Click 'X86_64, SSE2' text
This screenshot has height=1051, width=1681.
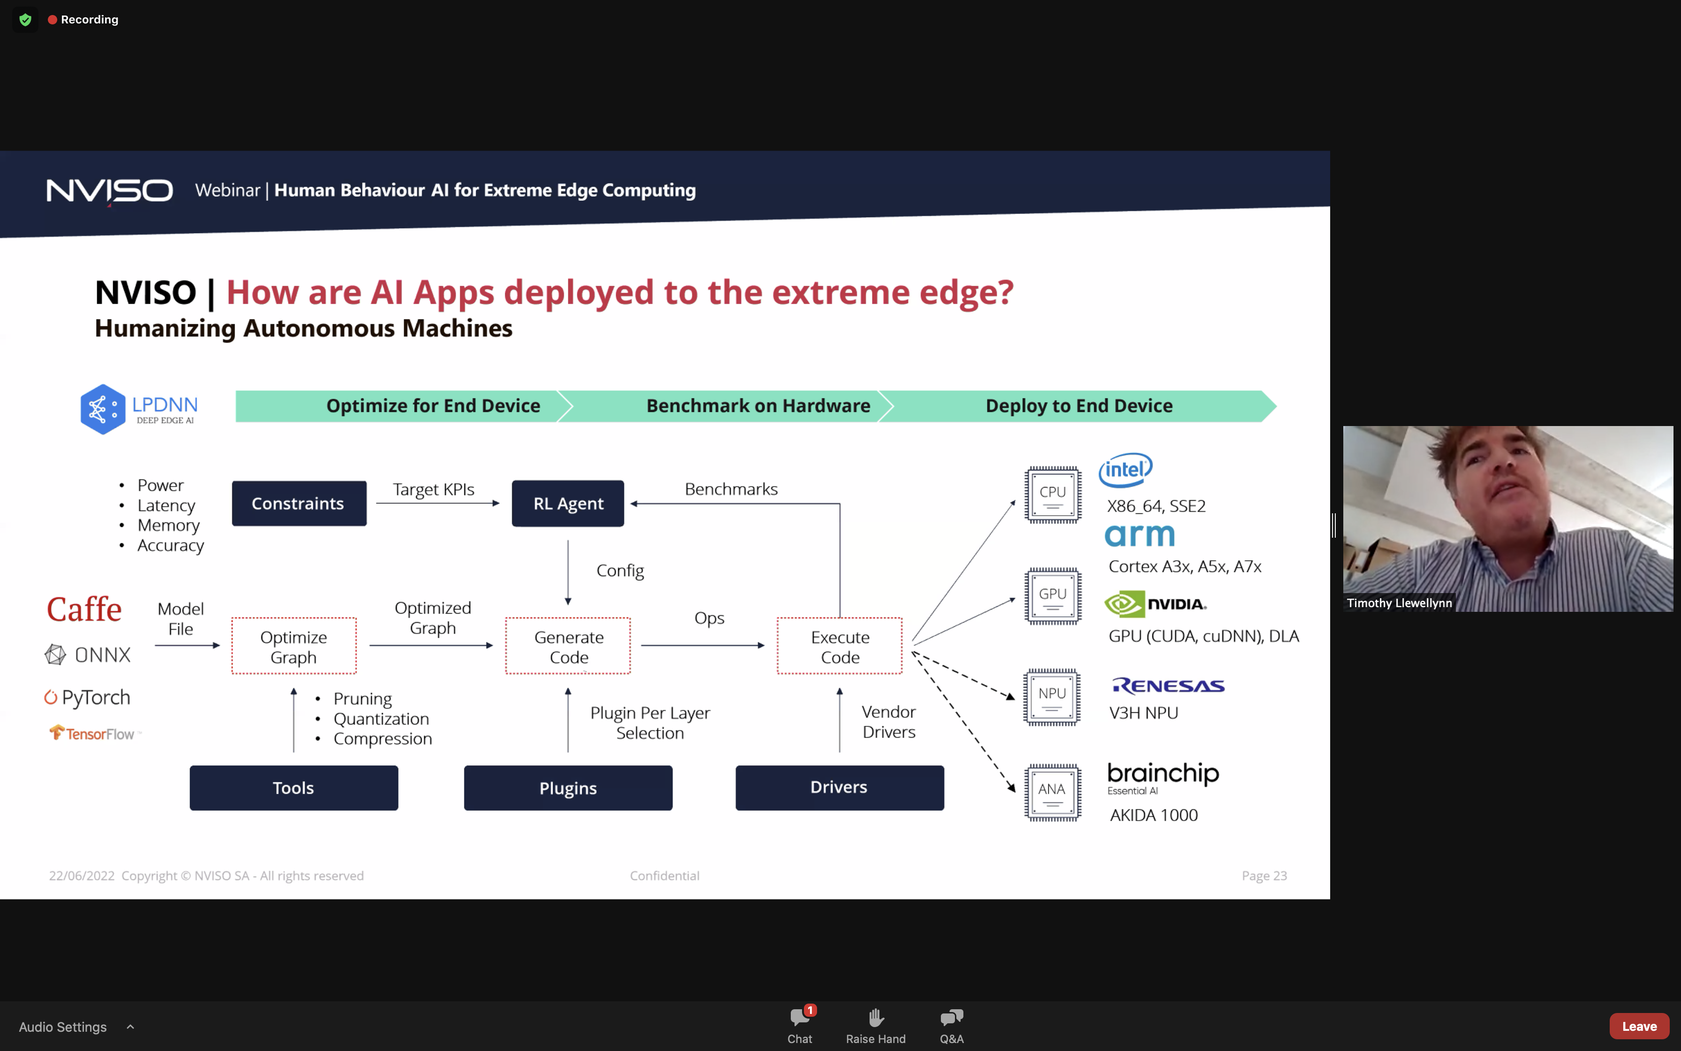1157,505
